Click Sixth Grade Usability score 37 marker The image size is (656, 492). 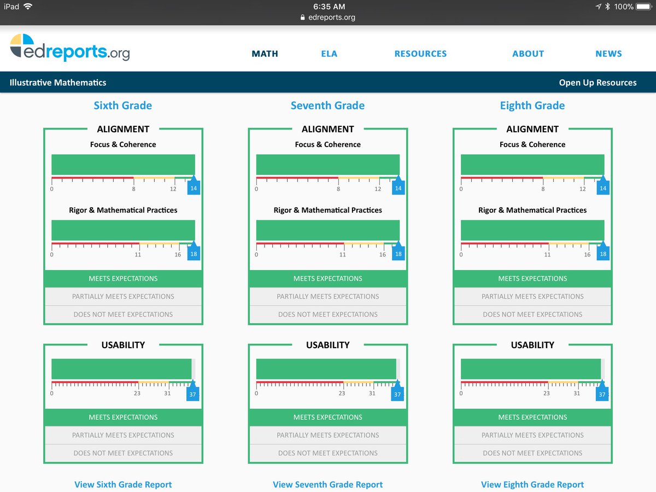click(x=192, y=391)
